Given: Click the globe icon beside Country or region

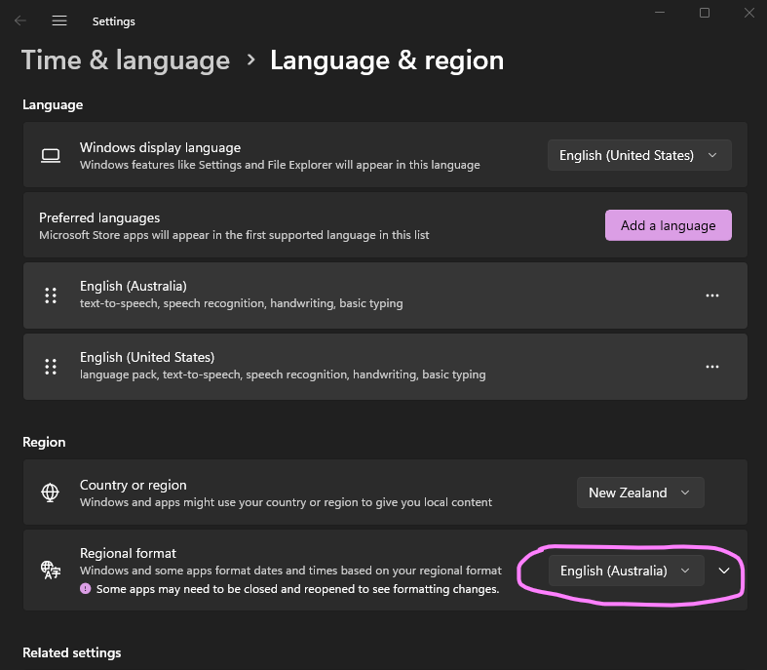Looking at the screenshot, I should pyautogui.click(x=51, y=493).
